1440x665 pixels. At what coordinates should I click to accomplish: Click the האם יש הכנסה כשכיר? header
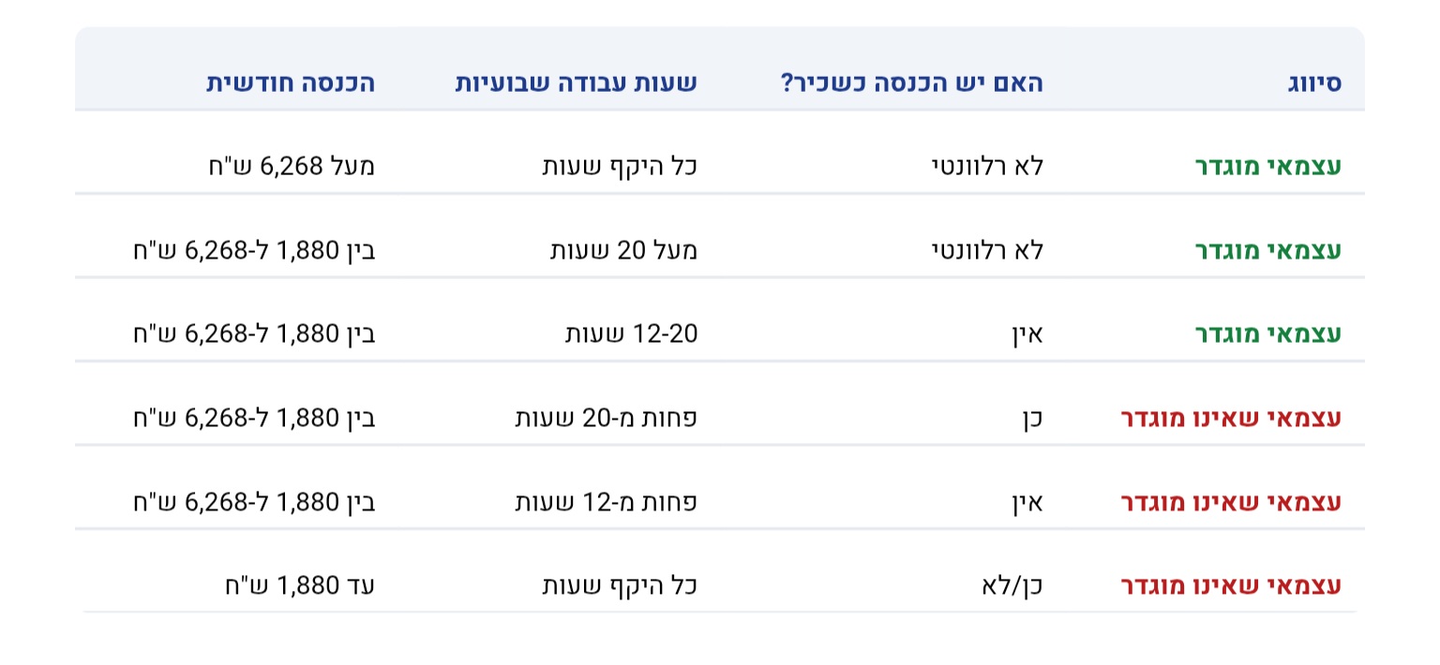click(911, 82)
